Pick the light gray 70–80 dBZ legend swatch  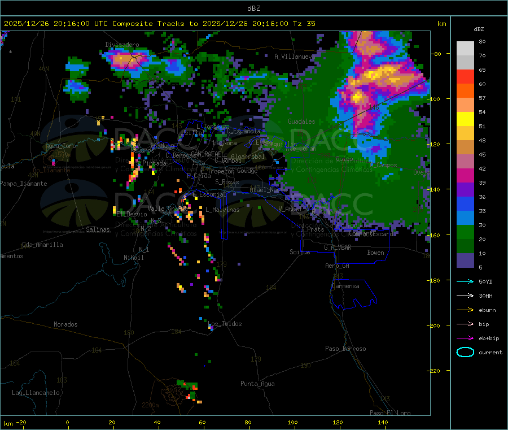(x=465, y=49)
